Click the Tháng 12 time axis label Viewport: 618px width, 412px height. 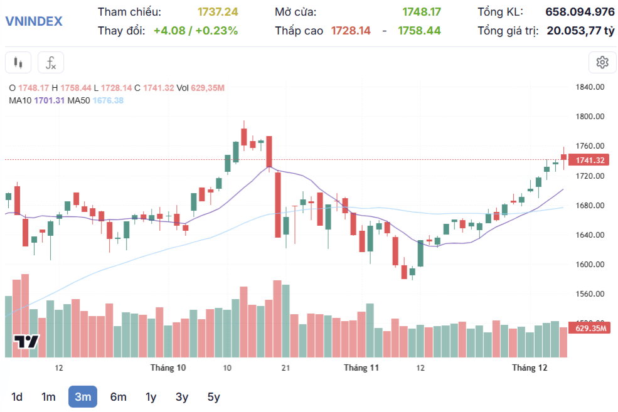[x=530, y=368]
